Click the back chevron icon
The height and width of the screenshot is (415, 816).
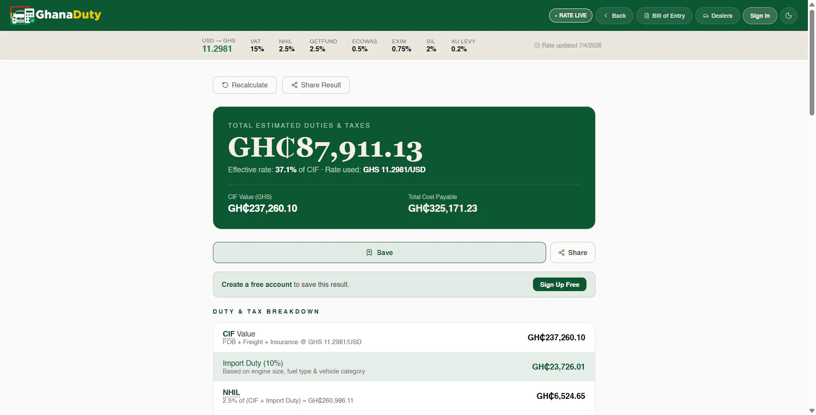(606, 16)
